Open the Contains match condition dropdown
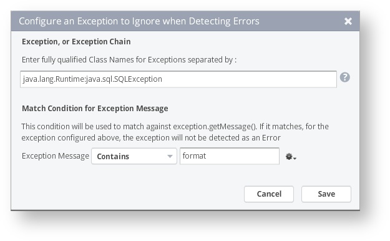The width and height of the screenshot is (390, 241). 134,156
